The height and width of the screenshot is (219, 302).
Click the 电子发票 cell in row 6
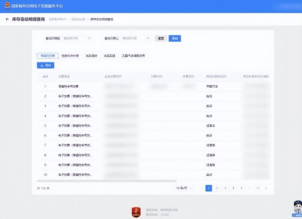[75, 136]
